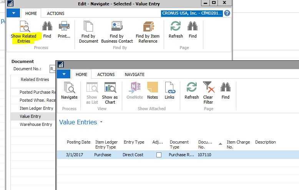Open the application menu dropdown in Navigate window
The width and height of the screenshot is (299, 190).
tap(14, 13)
